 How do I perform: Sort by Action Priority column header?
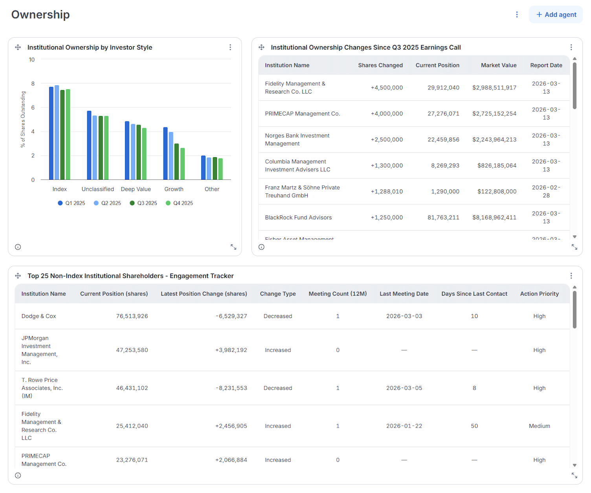coord(539,294)
